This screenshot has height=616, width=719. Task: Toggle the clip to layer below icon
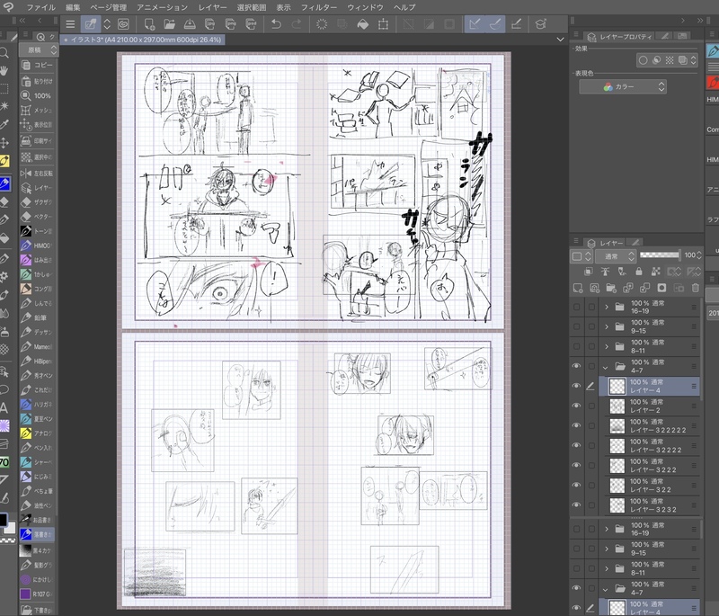(x=589, y=272)
